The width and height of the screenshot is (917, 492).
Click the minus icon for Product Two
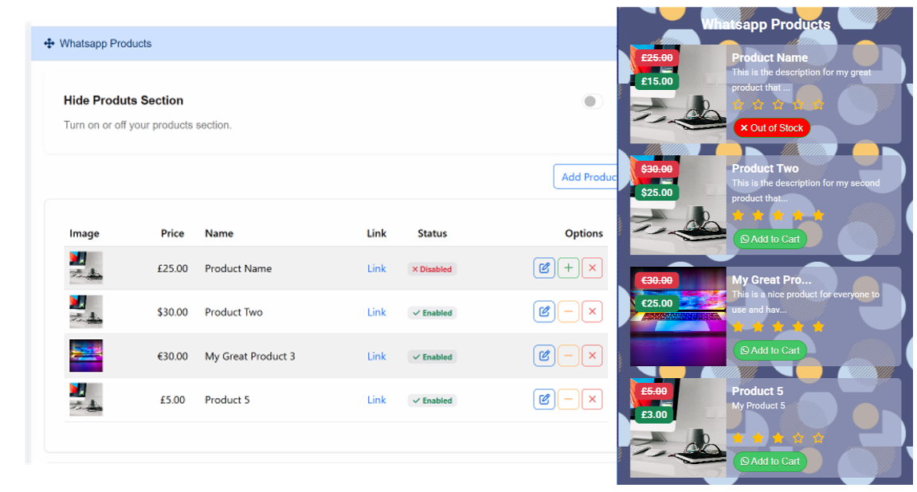click(568, 312)
